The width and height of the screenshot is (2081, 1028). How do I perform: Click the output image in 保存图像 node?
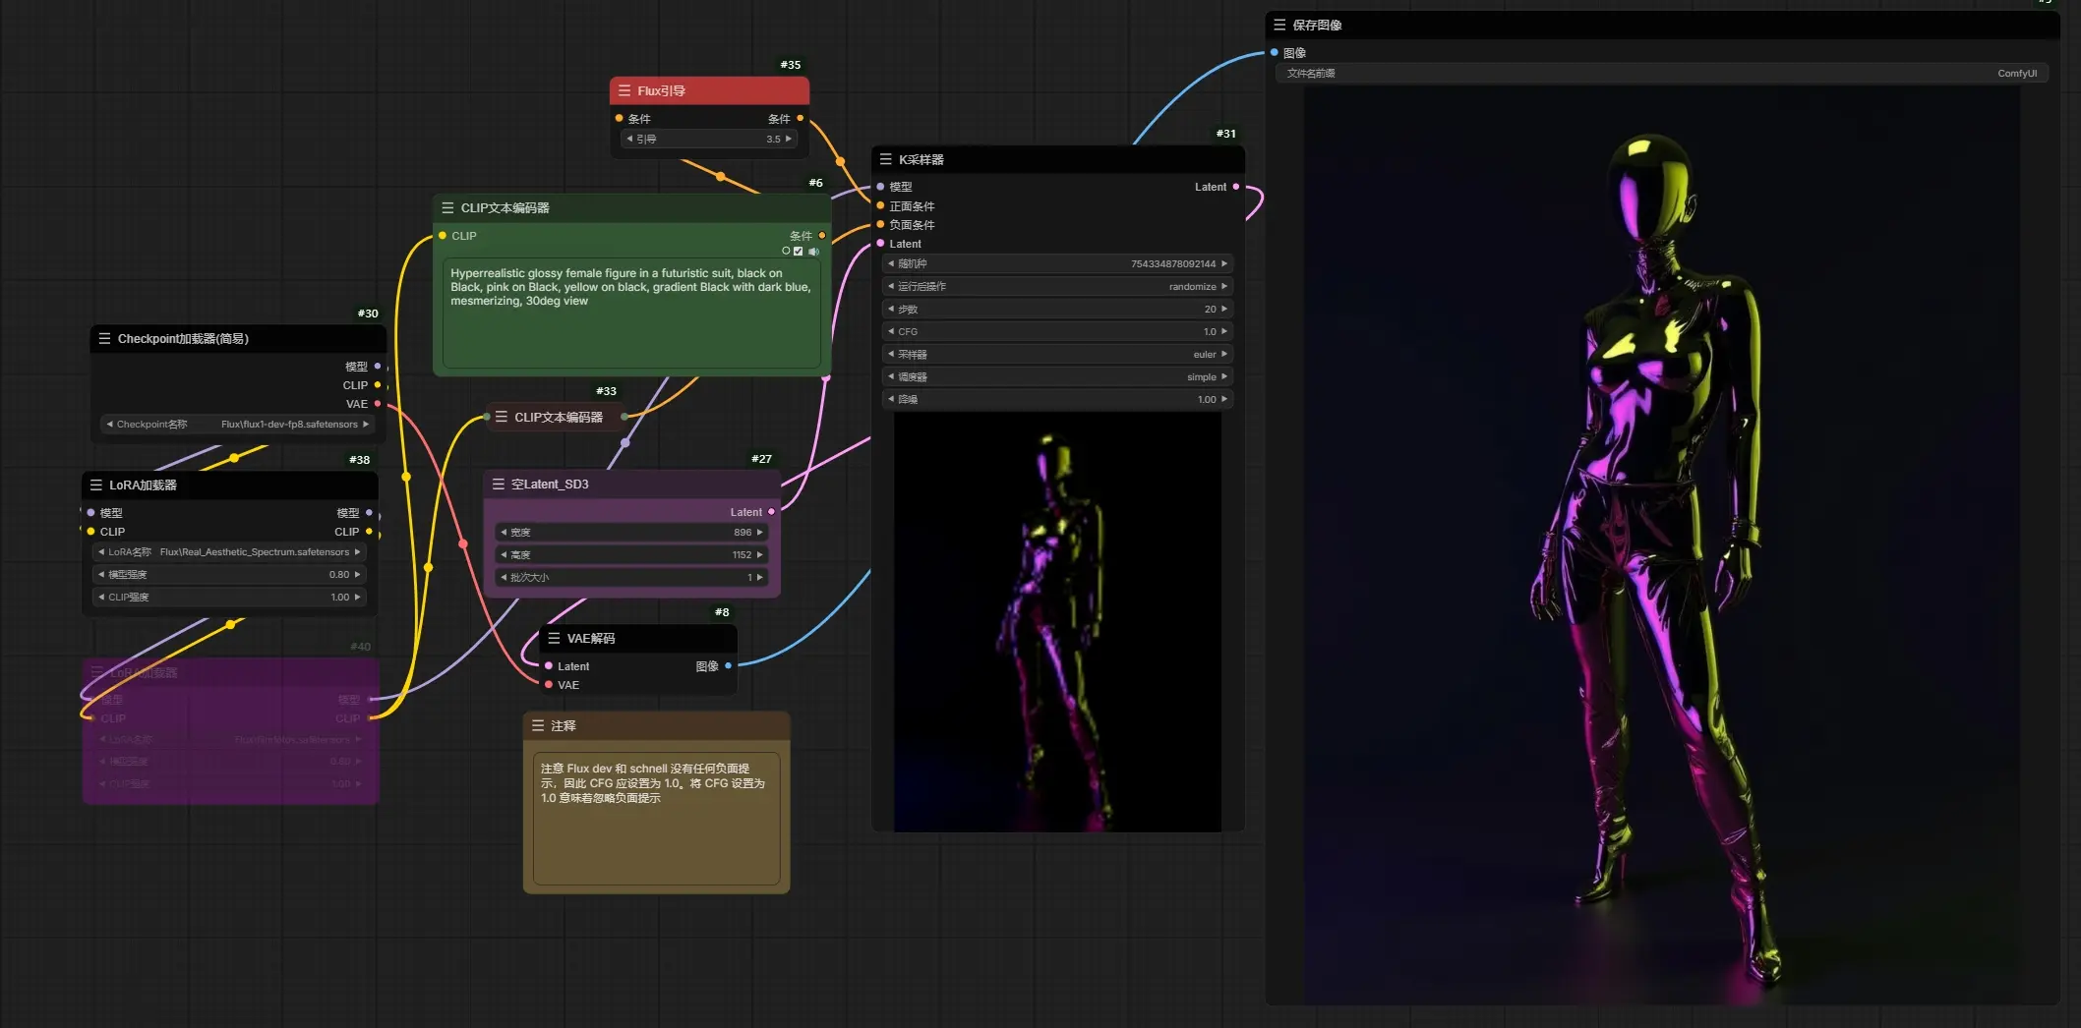(x=1662, y=546)
